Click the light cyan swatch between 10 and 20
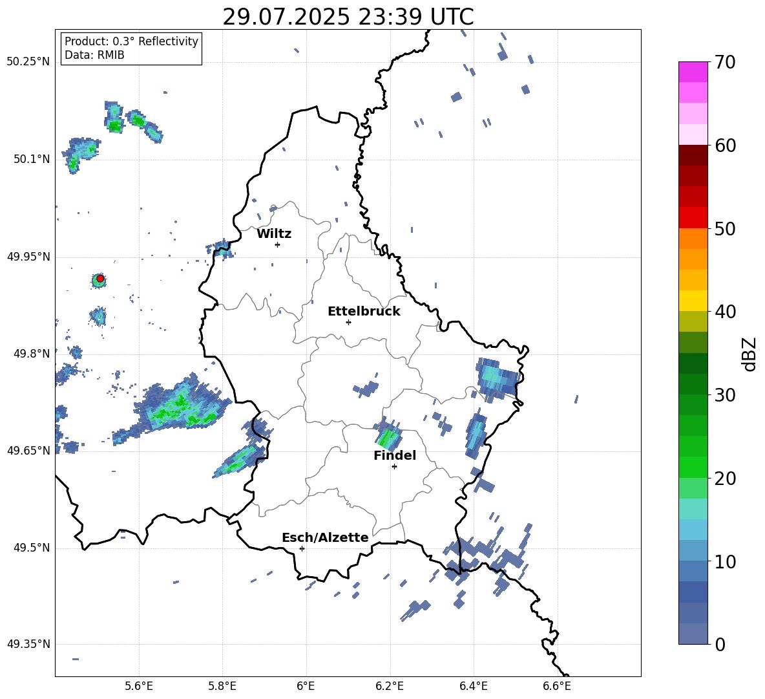Viewport: 765px width, 699px height. (693, 509)
